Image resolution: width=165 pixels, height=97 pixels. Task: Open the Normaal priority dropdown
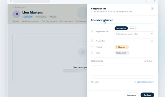122,47
